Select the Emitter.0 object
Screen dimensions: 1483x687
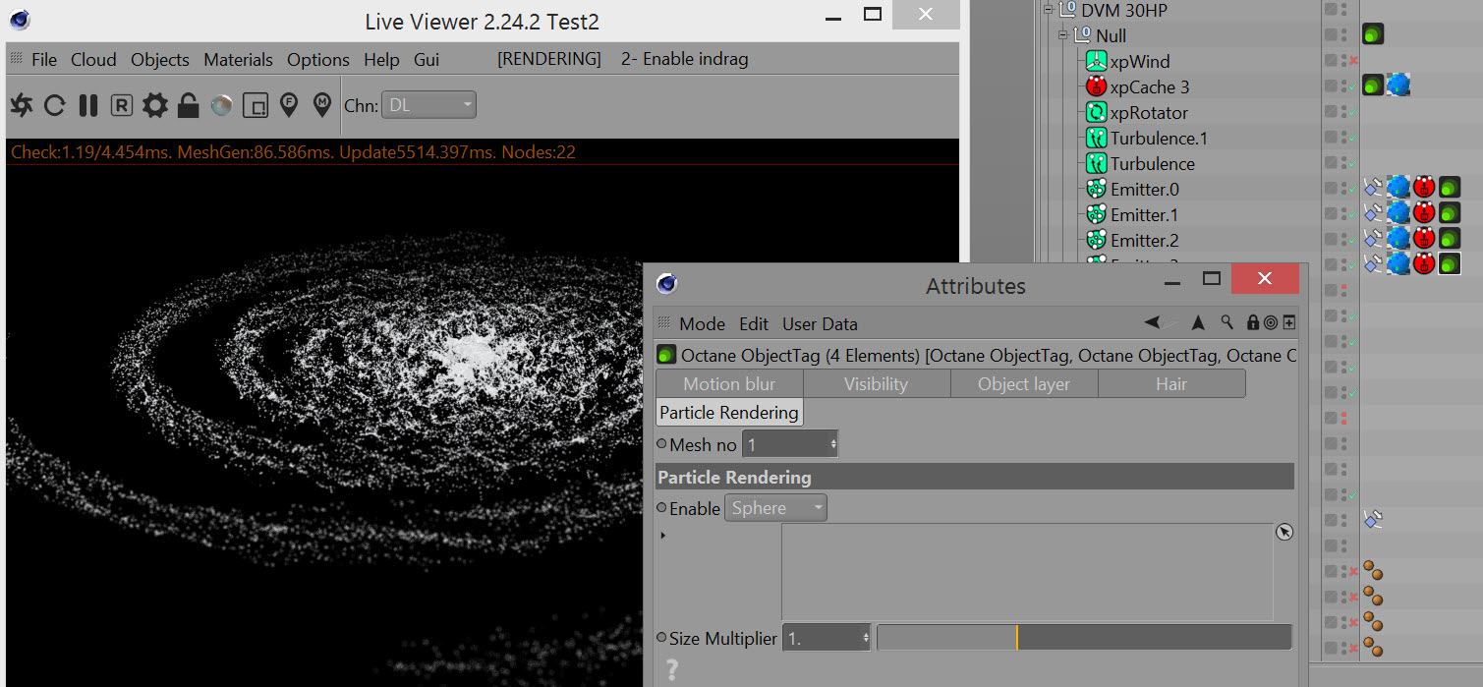1145,189
